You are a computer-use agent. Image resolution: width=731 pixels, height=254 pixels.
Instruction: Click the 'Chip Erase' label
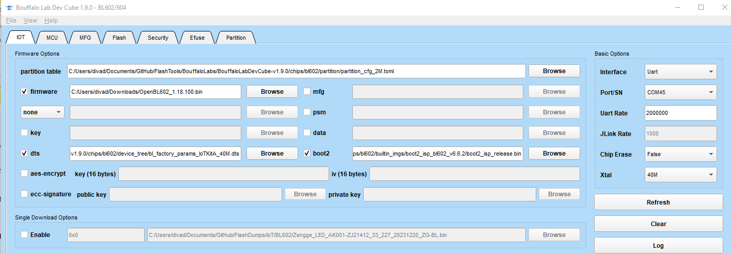(616, 155)
